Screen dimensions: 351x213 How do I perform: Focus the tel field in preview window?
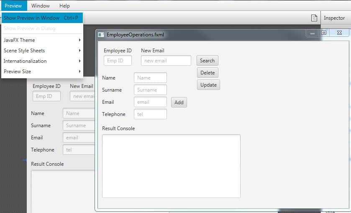(x=150, y=114)
